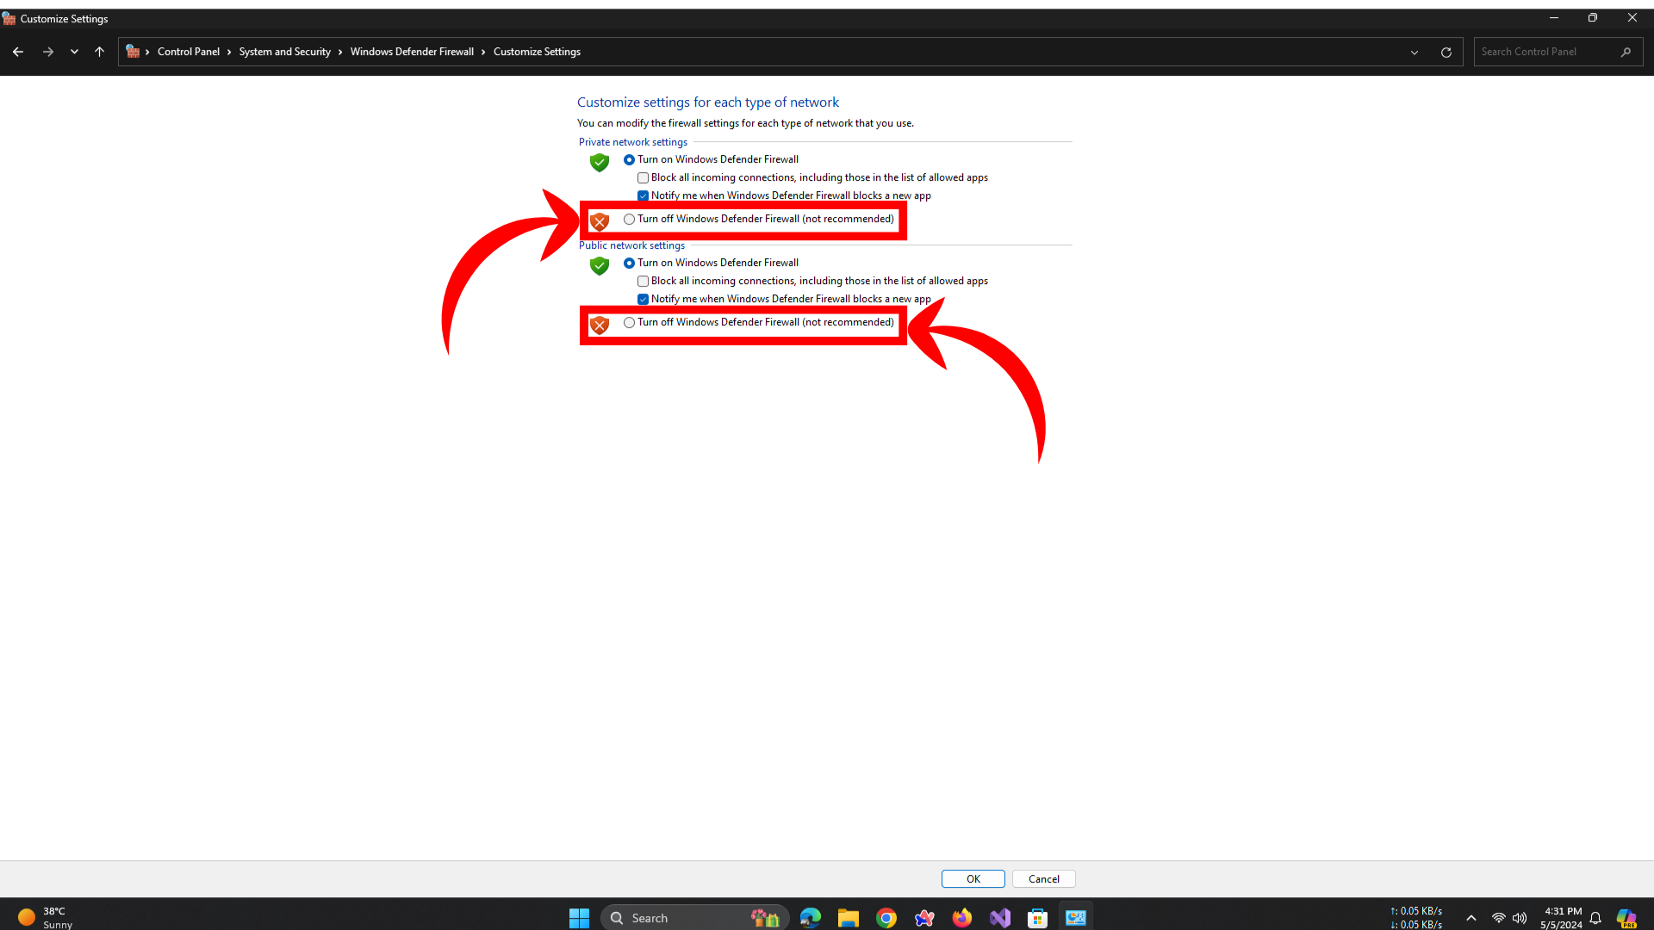Uncheck Notify me option under Public network
Image resolution: width=1654 pixels, height=930 pixels.
coord(644,300)
